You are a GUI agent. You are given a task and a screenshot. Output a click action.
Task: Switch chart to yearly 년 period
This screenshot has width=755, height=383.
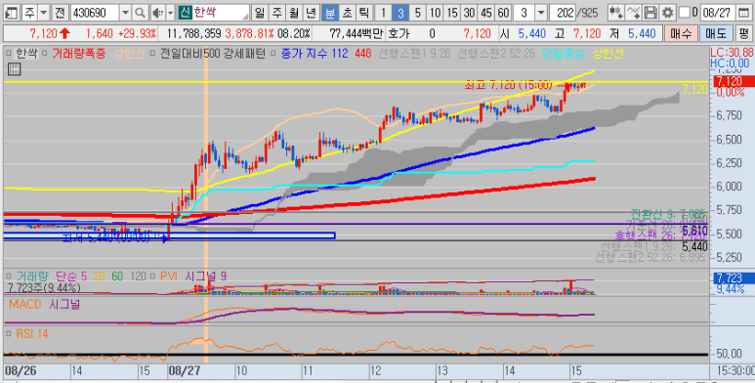312,13
